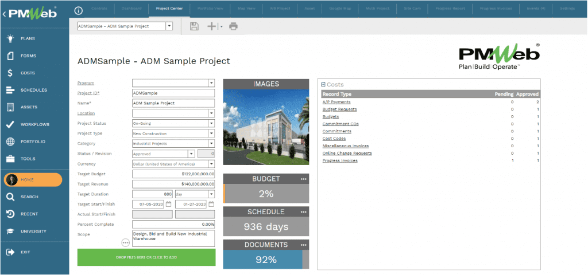Switch to the Map View tab

[x=246, y=8]
